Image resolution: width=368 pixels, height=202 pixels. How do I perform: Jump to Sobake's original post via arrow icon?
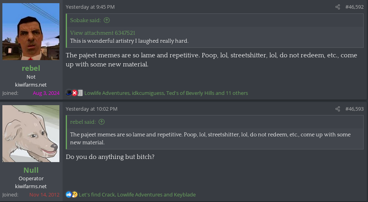coord(107,20)
